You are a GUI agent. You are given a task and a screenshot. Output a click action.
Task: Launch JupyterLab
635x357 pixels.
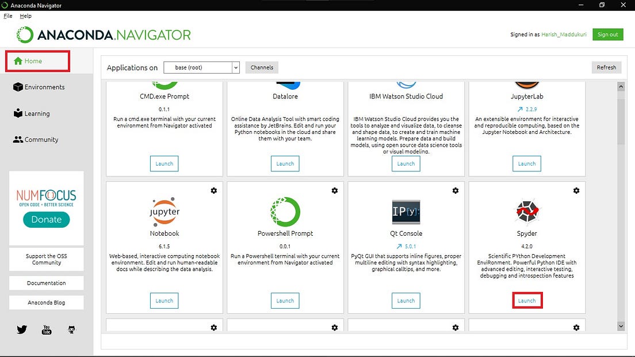[x=527, y=163]
